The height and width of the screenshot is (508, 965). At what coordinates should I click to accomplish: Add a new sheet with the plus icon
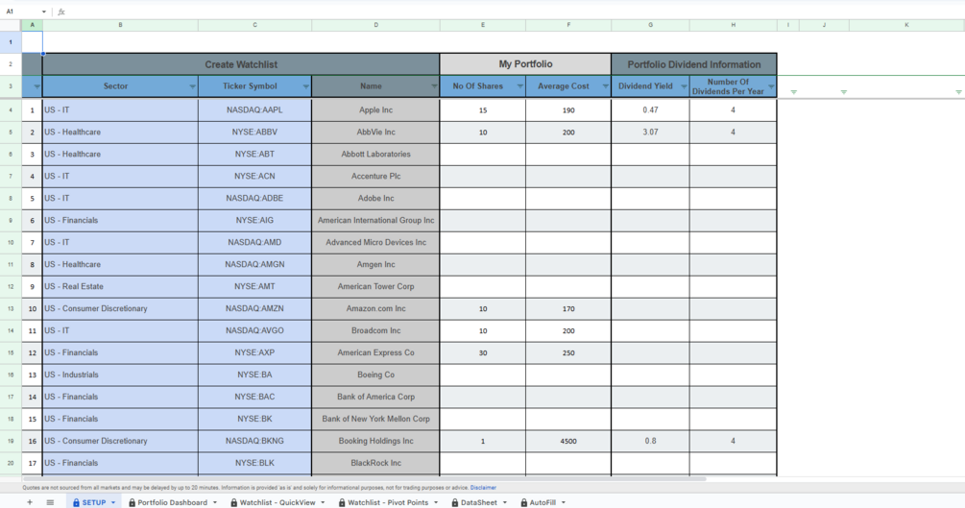click(x=29, y=502)
